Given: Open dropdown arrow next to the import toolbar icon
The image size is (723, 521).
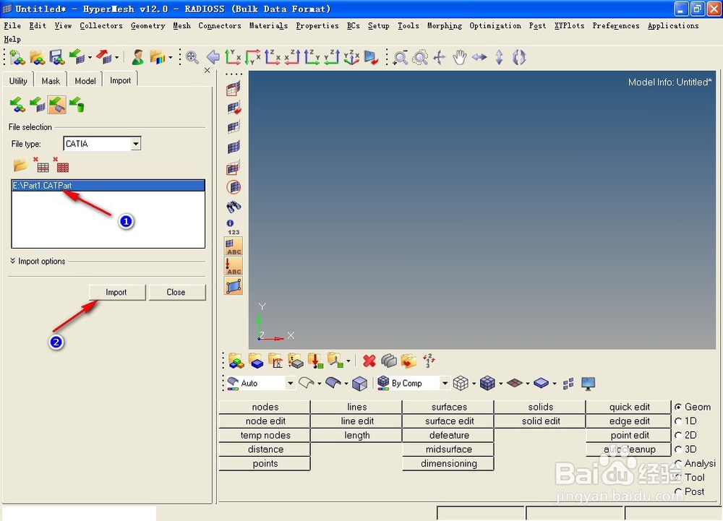Looking at the screenshot, I should 90,58.
